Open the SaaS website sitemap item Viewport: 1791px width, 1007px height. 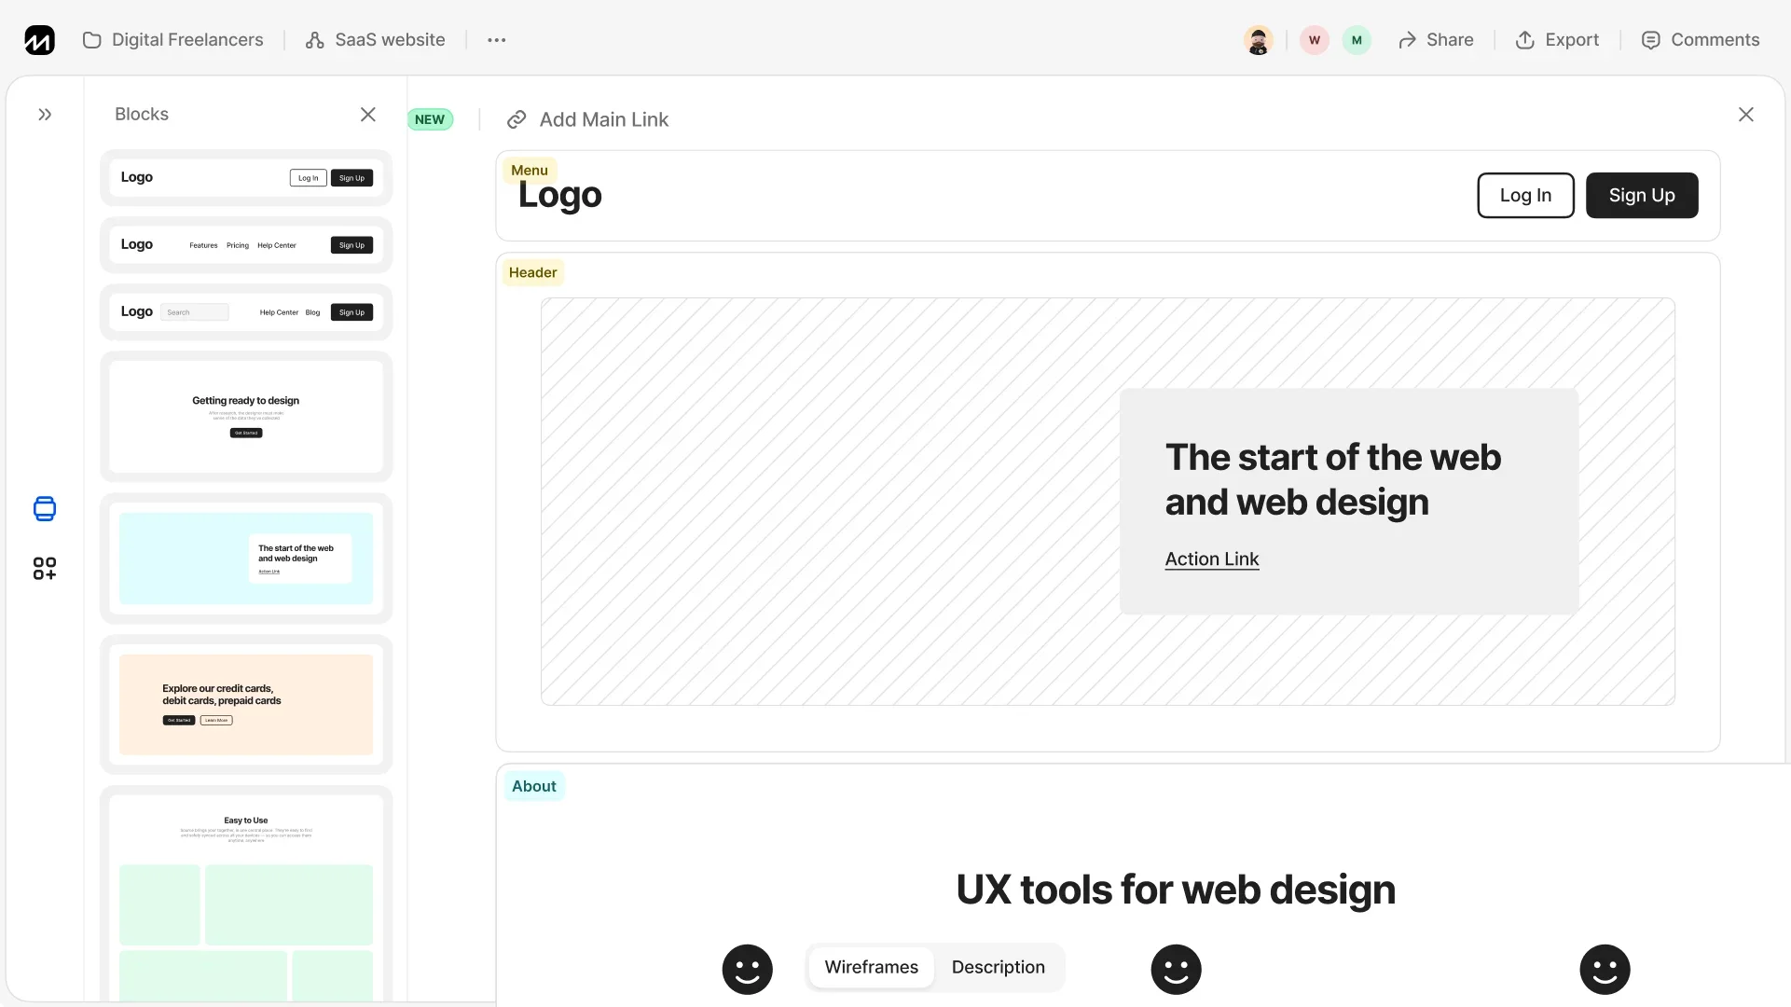pyautogui.click(x=376, y=40)
